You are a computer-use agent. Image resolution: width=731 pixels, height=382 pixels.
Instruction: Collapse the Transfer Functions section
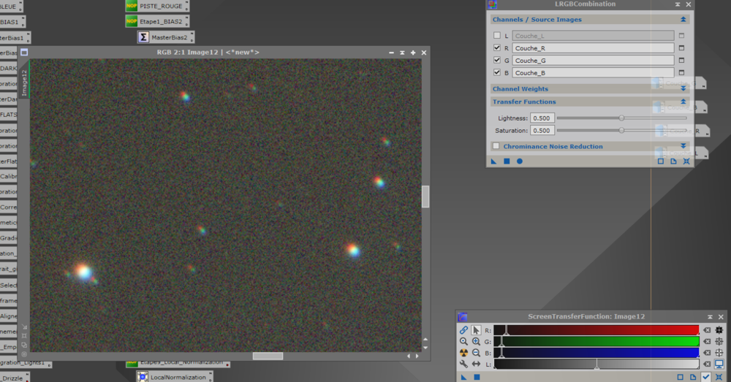click(x=683, y=102)
